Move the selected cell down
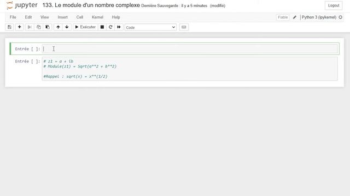The width and height of the screenshot is (350, 196). coord(67,27)
